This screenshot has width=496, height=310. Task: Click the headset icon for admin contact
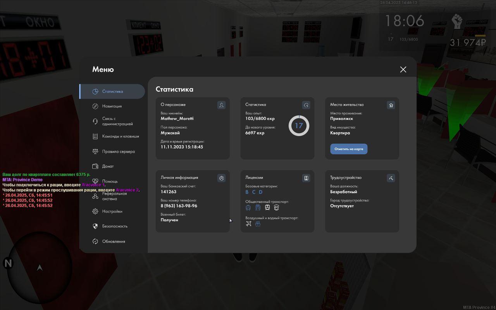click(95, 121)
